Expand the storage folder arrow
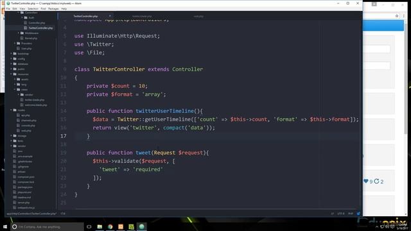 coord(12,135)
